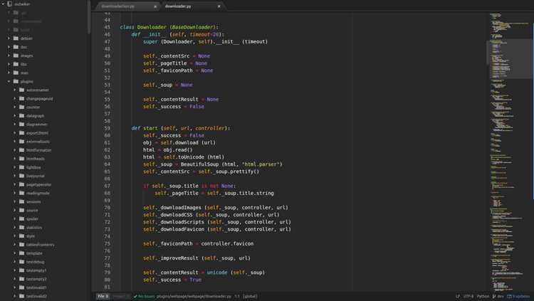Close the first inactive editor tab
Image resolution: width=534 pixels, height=301 pixels.
[155, 6]
